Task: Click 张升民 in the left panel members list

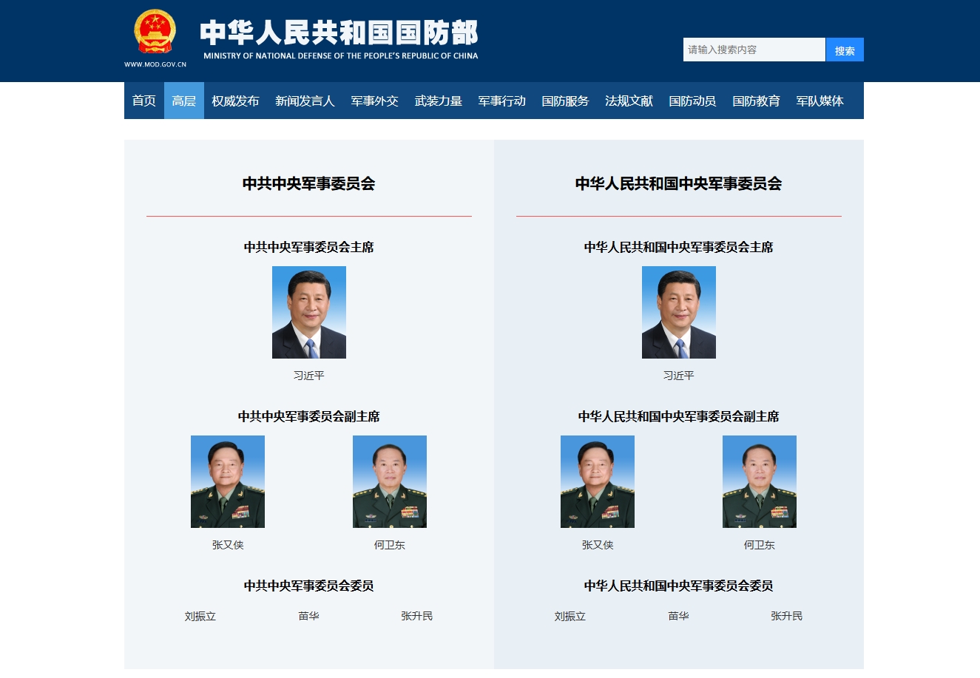Action: (417, 616)
